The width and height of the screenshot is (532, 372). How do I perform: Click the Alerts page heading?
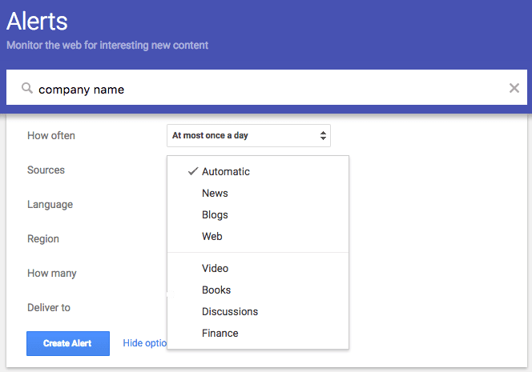click(38, 21)
